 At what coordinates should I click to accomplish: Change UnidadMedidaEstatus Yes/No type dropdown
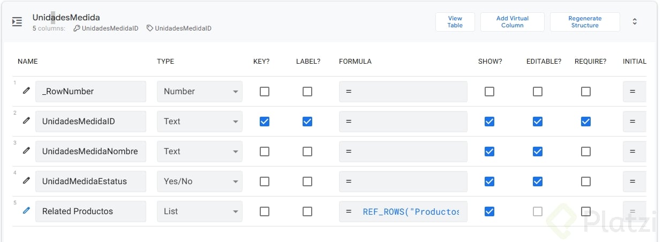click(x=200, y=182)
